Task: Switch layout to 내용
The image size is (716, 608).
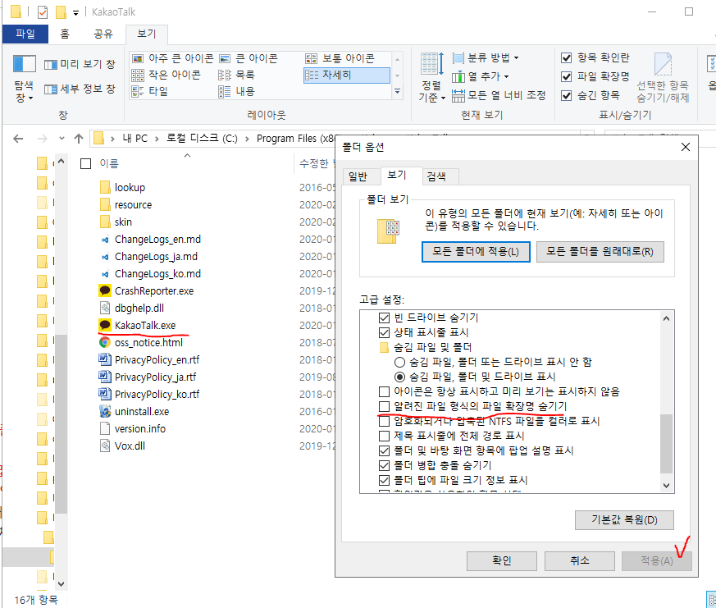Action: (x=236, y=91)
